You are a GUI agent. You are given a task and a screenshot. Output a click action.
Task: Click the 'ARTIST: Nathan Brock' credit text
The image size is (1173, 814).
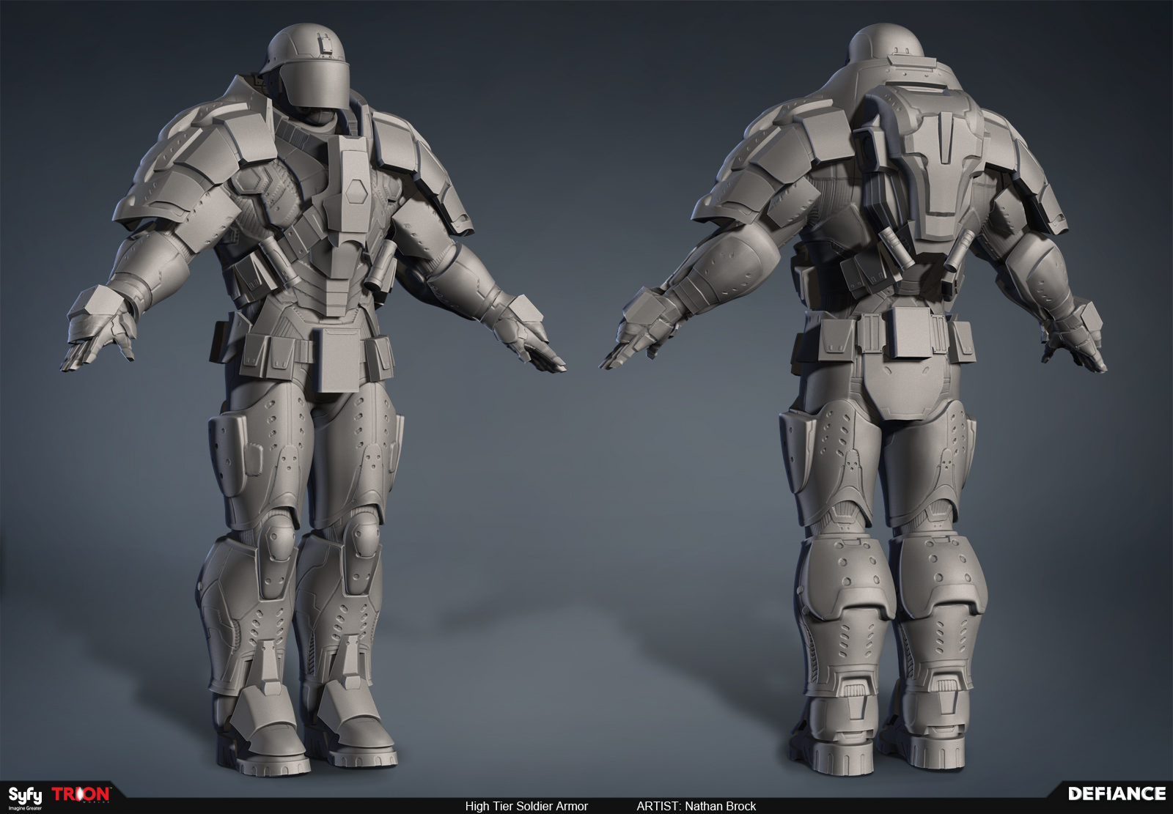(696, 806)
